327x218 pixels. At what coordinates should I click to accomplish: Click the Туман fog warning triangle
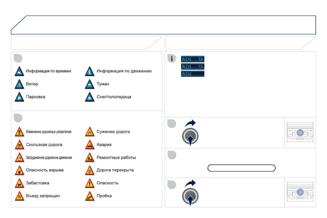tap(90, 84)
